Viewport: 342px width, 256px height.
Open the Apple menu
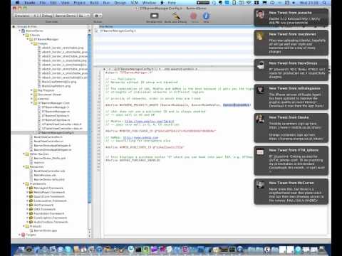[17, 3]
